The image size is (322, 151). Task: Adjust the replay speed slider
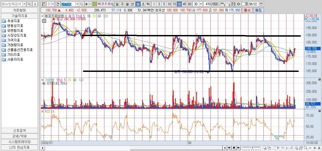coord(252,148)
